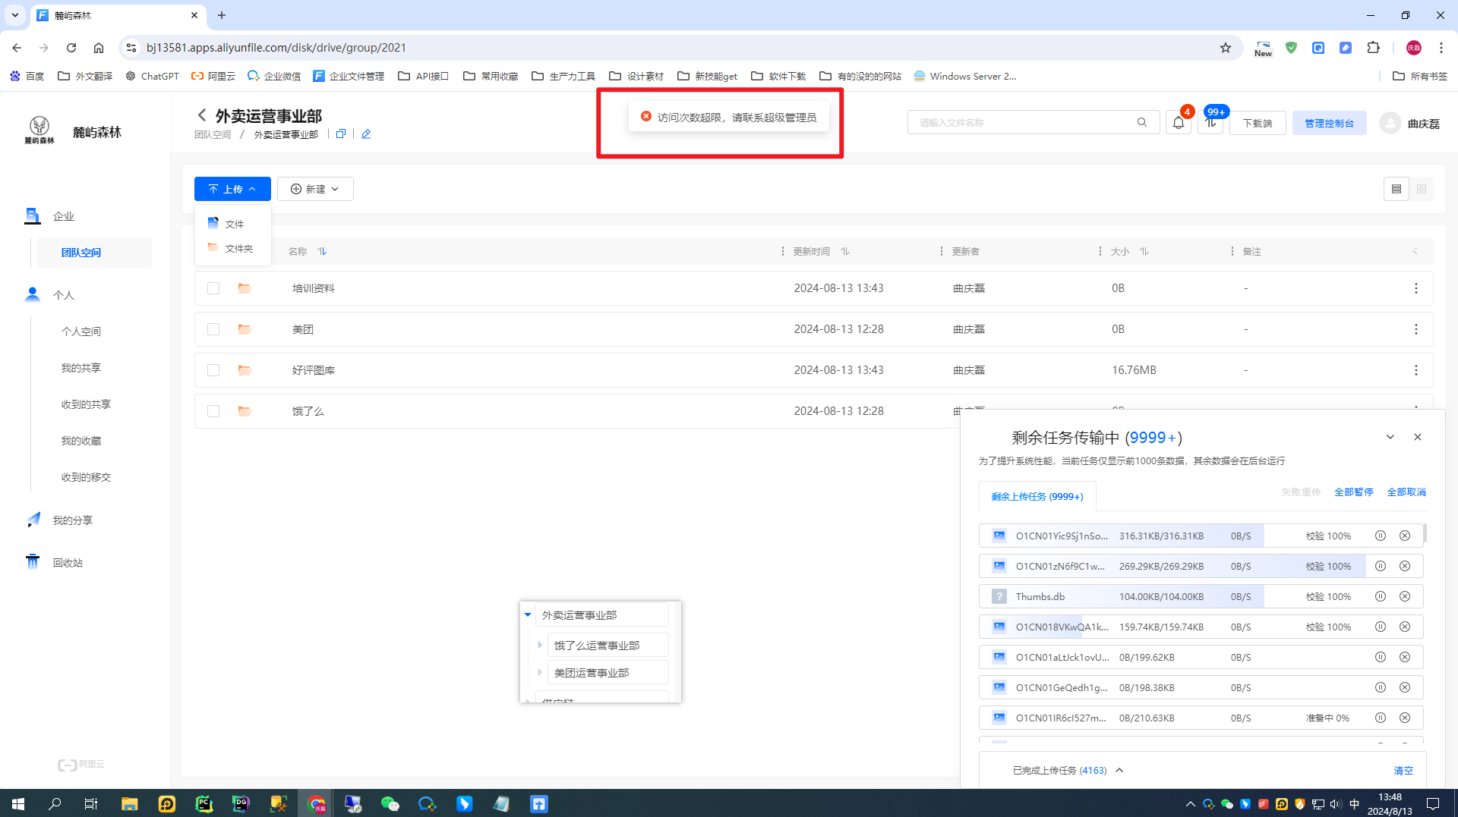
Task: Expand the 饿了么运营事业部 tree node
Action: 540,645
